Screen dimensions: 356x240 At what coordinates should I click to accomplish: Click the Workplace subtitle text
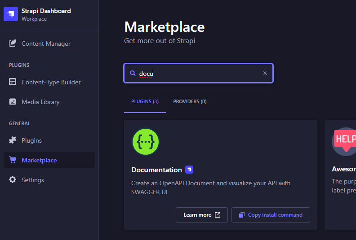(x=34, y=19)
